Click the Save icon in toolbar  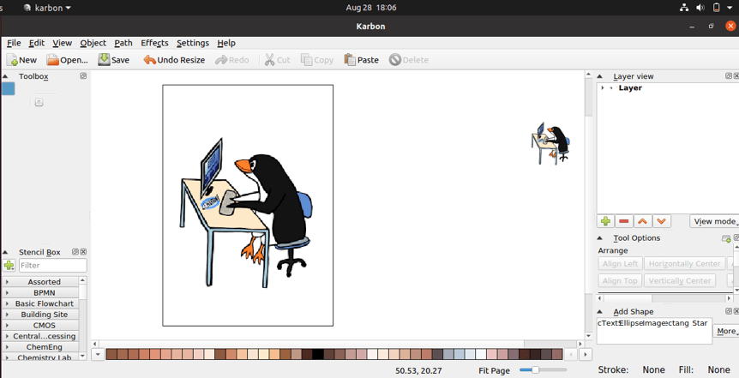pos(104,59)
